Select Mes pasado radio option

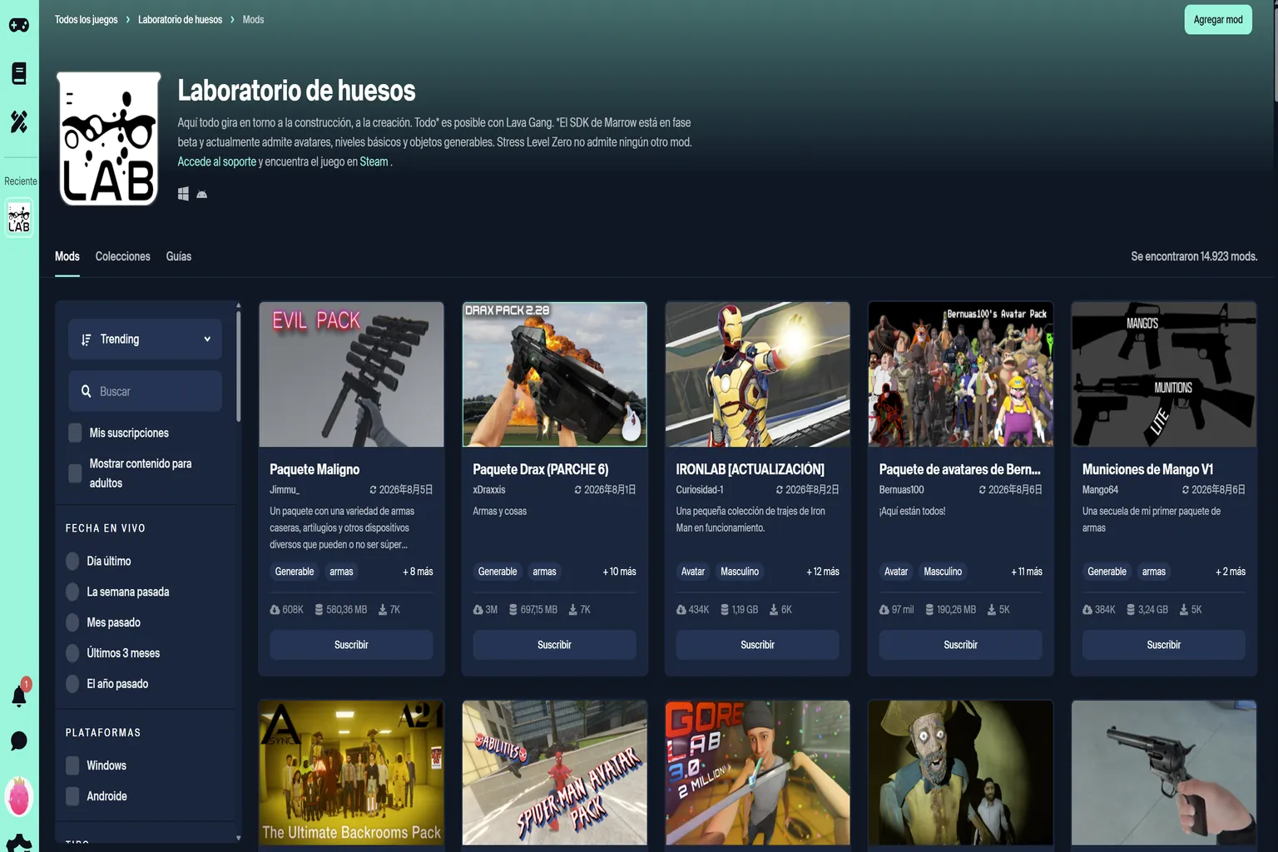[x=72, y=622]
